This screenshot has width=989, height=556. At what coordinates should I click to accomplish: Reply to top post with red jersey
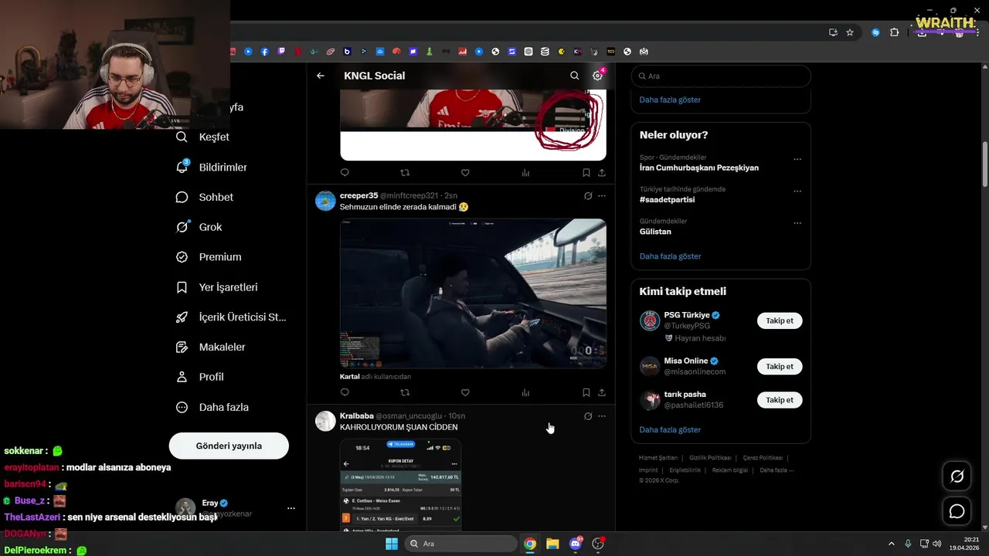(345, 173)
